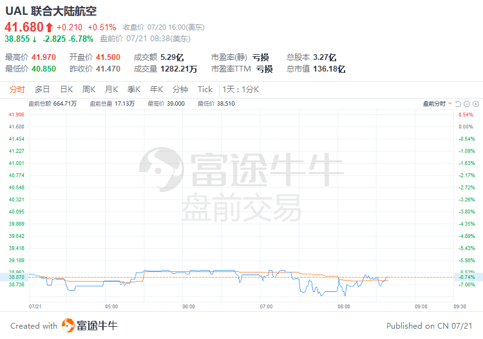Zoom out chart with minus icon
This screenshot has width=483, height=339.
pyautogui.click(x=467, y=104)
